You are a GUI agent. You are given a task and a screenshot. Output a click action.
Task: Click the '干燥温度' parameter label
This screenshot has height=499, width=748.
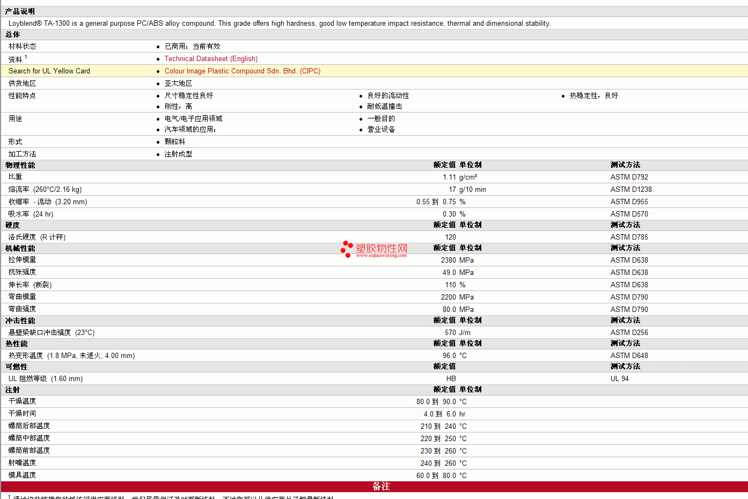coord(23,401)
